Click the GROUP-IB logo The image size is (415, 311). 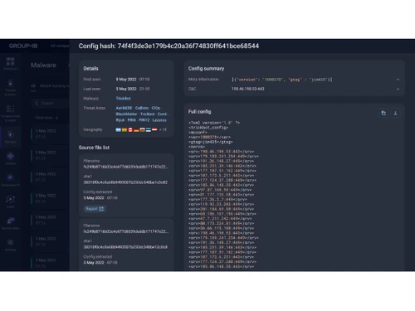(23, 46)
